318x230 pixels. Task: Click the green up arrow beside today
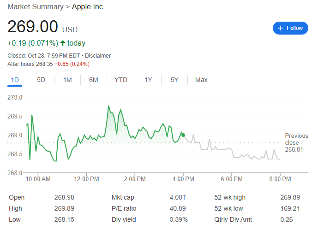tap(63, 43)
